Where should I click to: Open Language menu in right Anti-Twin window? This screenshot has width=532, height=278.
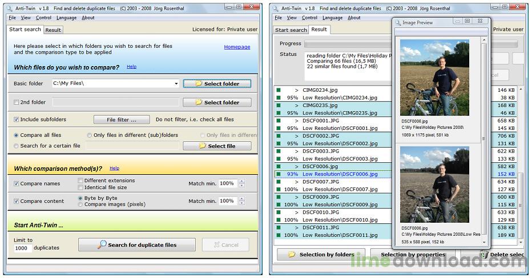tap(332, 18)
